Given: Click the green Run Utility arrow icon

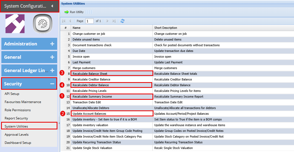Looking at the screenshot, I should click(66, 12).
